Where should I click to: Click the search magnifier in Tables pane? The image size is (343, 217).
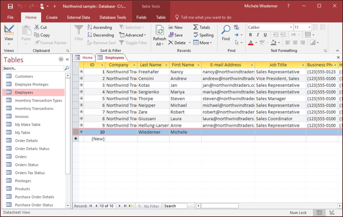pyautogui.click(x=67, y=68)
